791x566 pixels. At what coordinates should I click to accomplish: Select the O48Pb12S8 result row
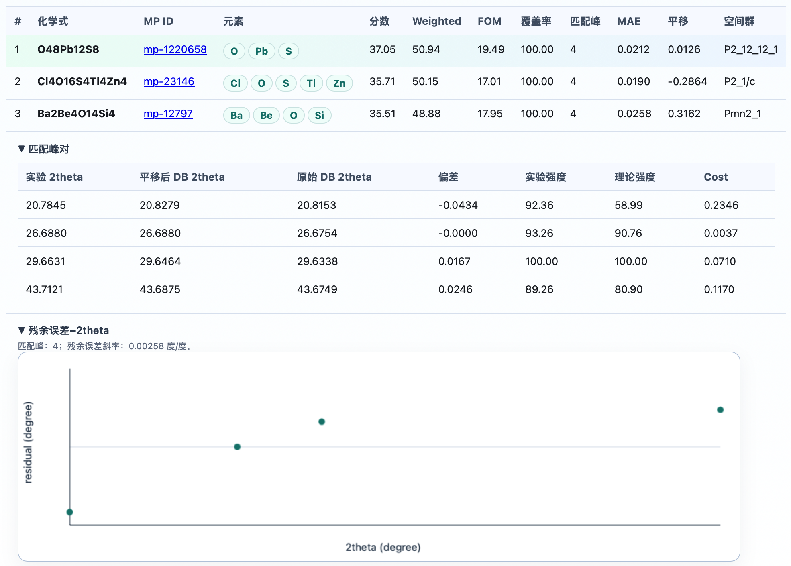pos(396,51)
